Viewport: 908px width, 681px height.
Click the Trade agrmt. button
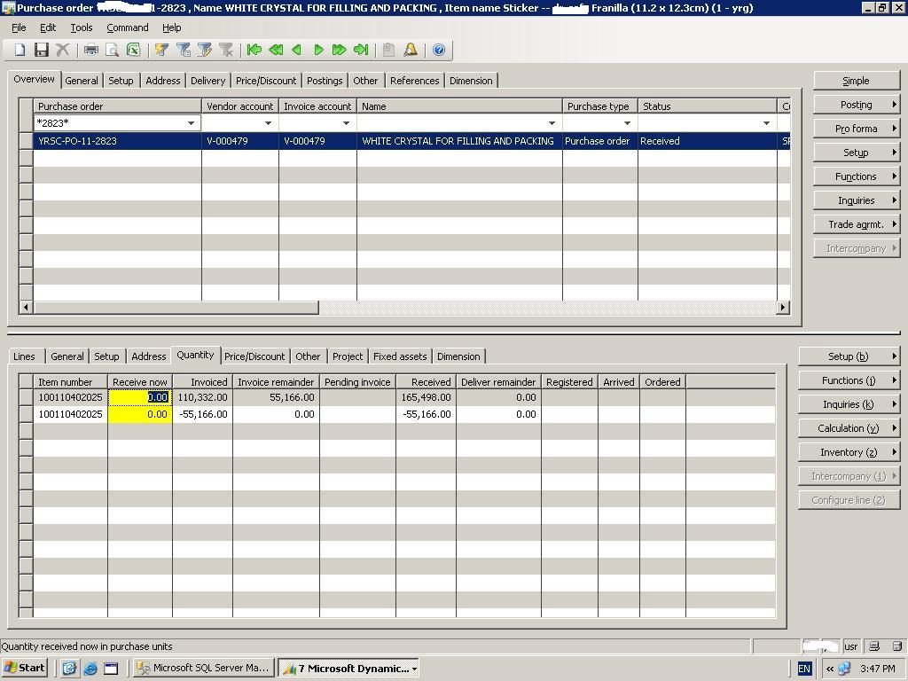coord(857,224)
